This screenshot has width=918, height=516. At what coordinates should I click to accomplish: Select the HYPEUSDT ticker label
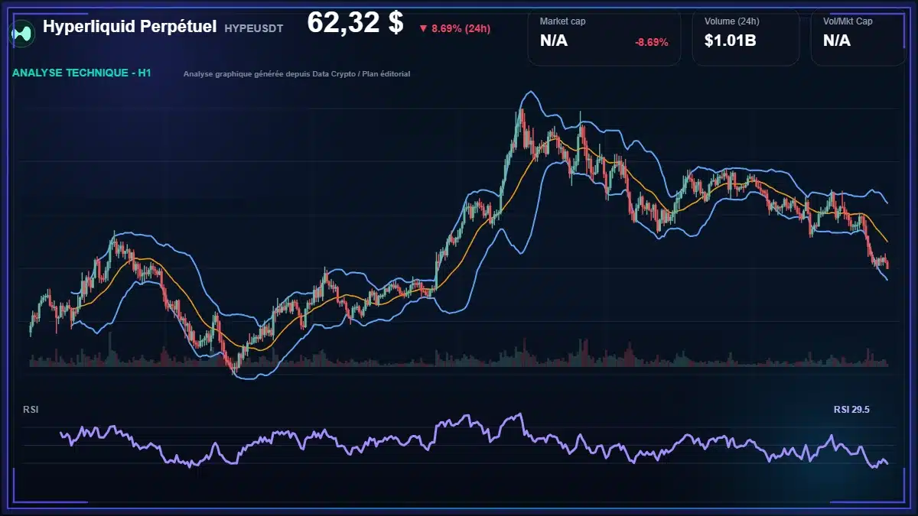pyautogui.click(x=254, y=28)
